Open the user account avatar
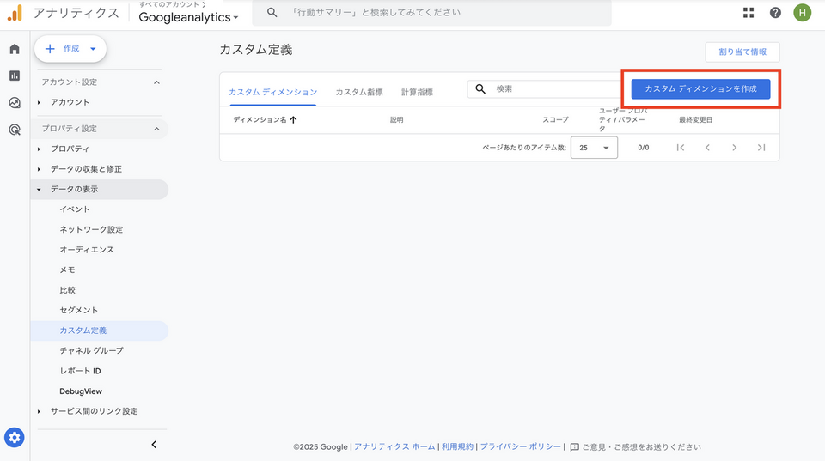 [802, 13]
